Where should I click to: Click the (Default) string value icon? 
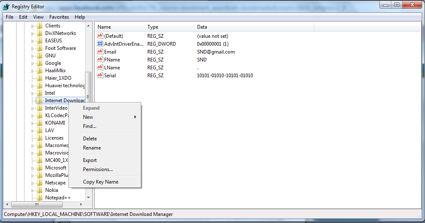[100, 36]
